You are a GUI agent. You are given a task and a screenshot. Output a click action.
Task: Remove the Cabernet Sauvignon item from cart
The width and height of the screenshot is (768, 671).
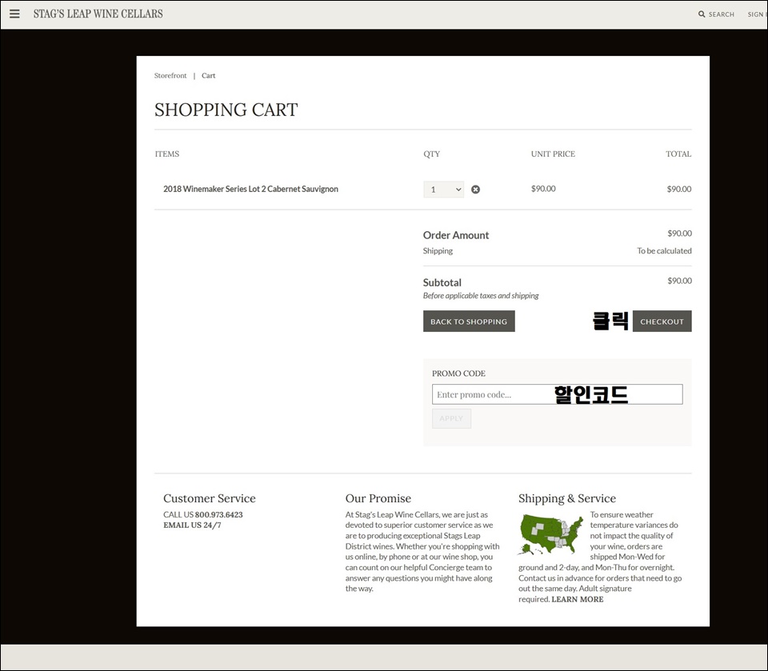475,190
